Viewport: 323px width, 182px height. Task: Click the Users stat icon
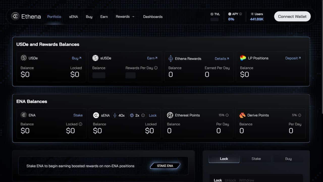click(252, 14)
